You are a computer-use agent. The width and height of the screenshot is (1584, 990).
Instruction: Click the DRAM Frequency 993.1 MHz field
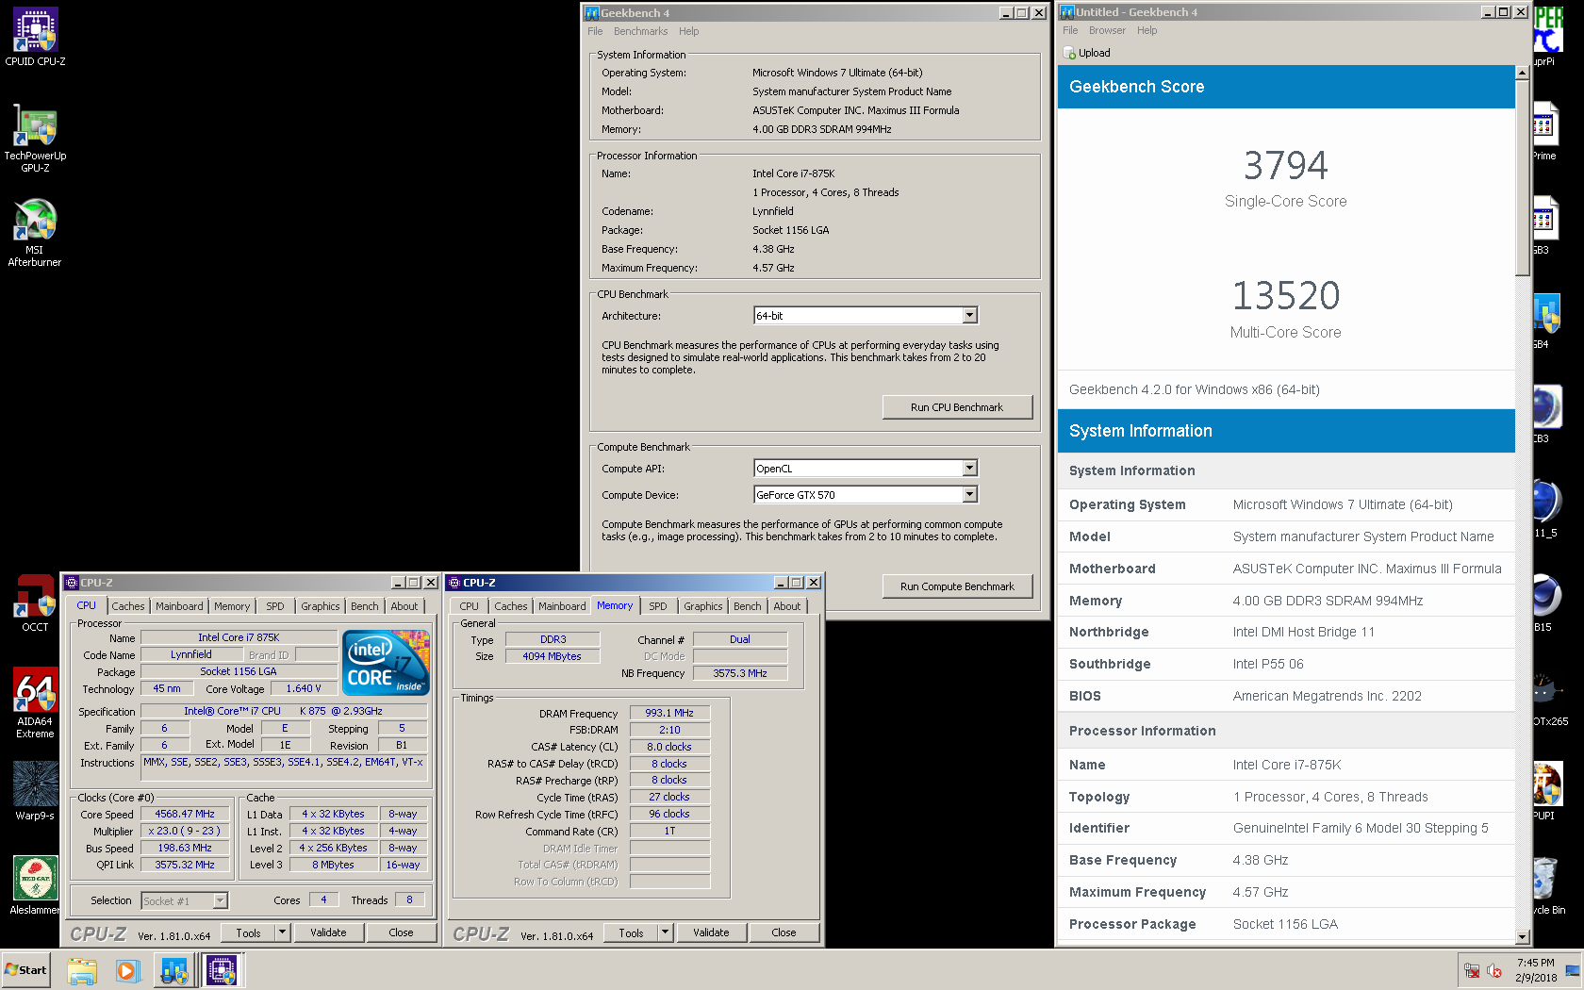pos(669,714)
